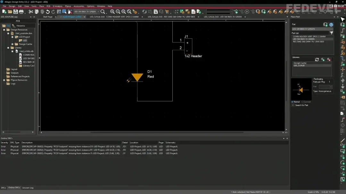The image size is (346, 194).
Task: Open Online DRCs panel dropdown arrow
Action: [x=284, y=138]
